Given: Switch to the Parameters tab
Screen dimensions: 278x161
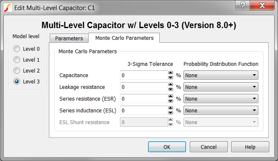Looking at the screenshot, I should pyautogui.click(x=69, y=38).
